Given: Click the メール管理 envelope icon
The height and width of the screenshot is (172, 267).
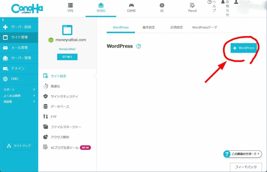Looking at the screenshot, I should coord(5,48).
